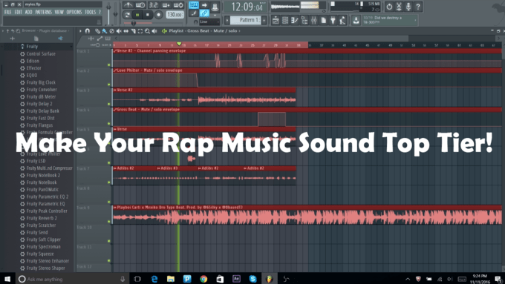Toggle the 3.2 recording countdown
This screenshot has width=505, height=284.
coord(153,5)
